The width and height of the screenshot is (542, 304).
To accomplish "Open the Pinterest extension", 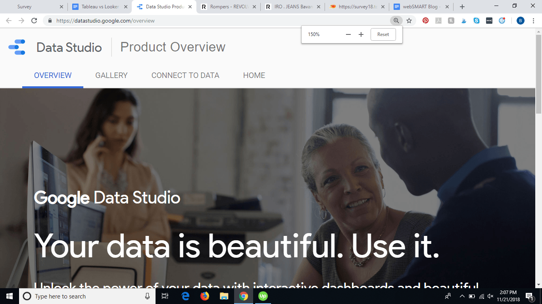I will click(425, 21).
